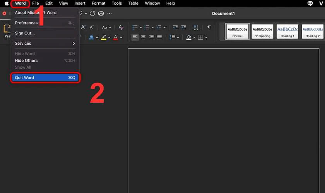Click the Numbering list icon
The width and height of the screenshot is (325, 193).
[147, 27]
